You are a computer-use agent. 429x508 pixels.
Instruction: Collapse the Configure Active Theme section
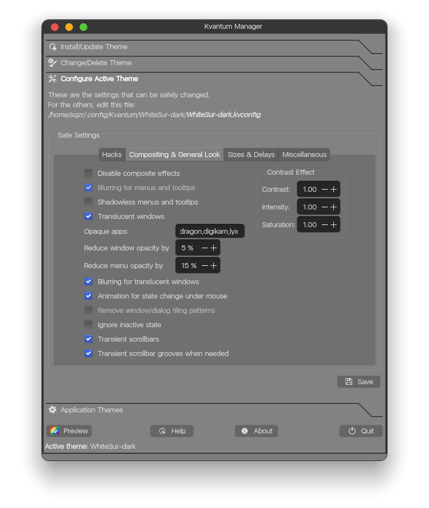[x=214, y=79]
